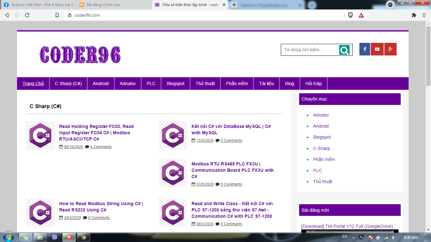Open How to Read Modbus String article
431x242 pixels.
pos(101,207)
